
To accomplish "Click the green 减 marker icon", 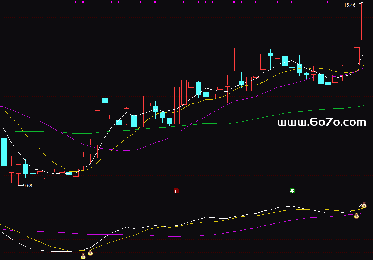I will click(x=292, y=191).
